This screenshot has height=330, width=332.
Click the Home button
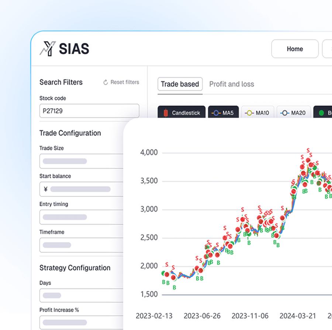tap(295, 49)
